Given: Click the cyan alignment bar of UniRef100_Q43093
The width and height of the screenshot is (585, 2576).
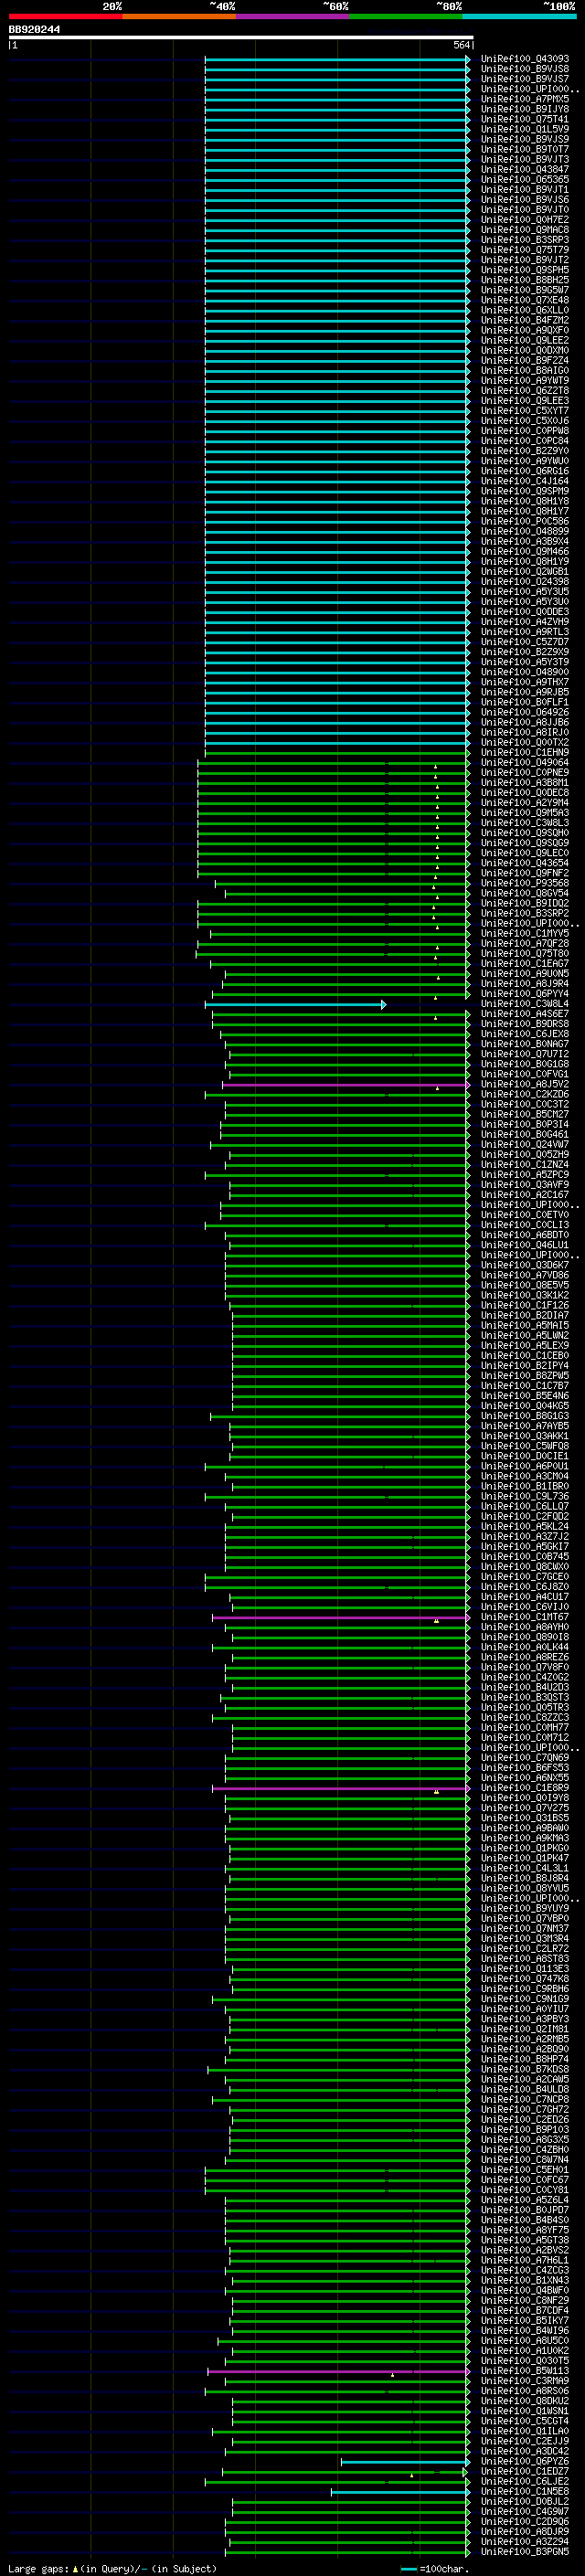Looking at the screenshot, I should tap(337, 59).
